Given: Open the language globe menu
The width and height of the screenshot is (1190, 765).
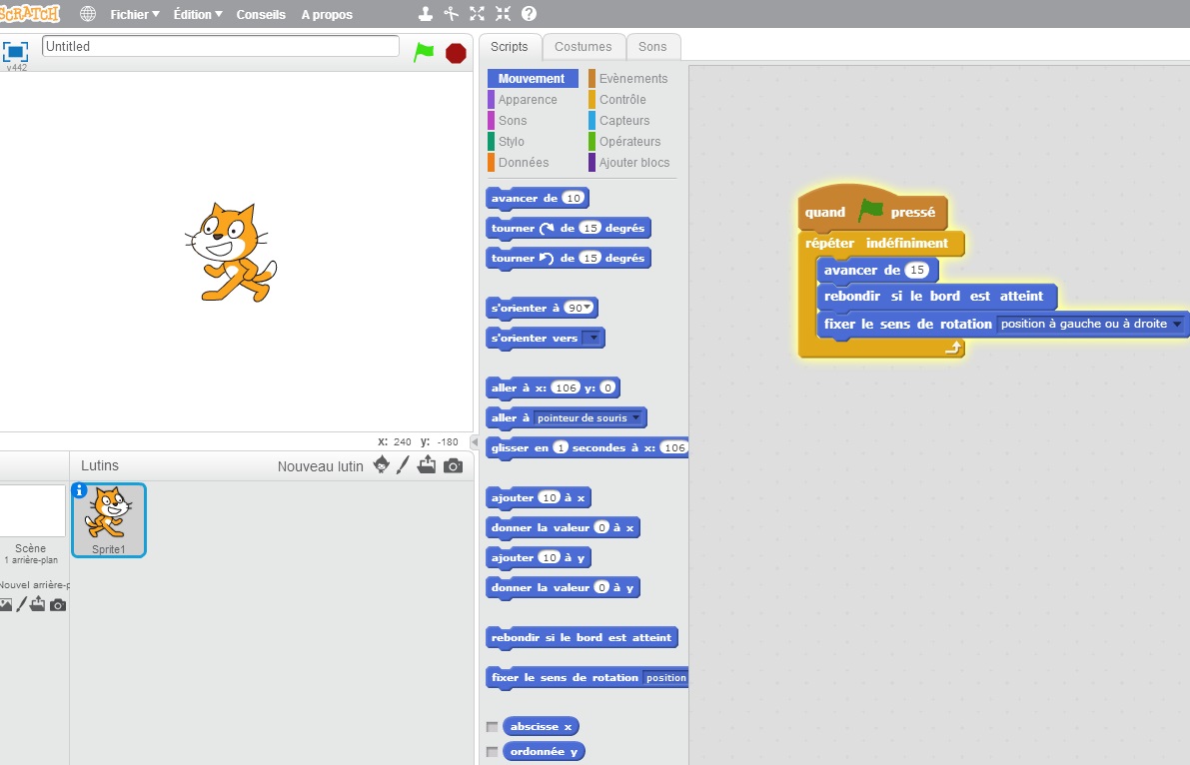Looking at the screenshot, I should pyautogui.click(x=88, y=14).
